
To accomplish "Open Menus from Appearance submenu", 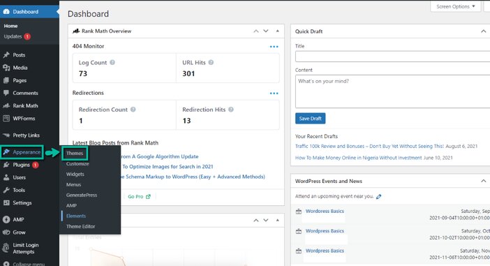I will 73,185.
